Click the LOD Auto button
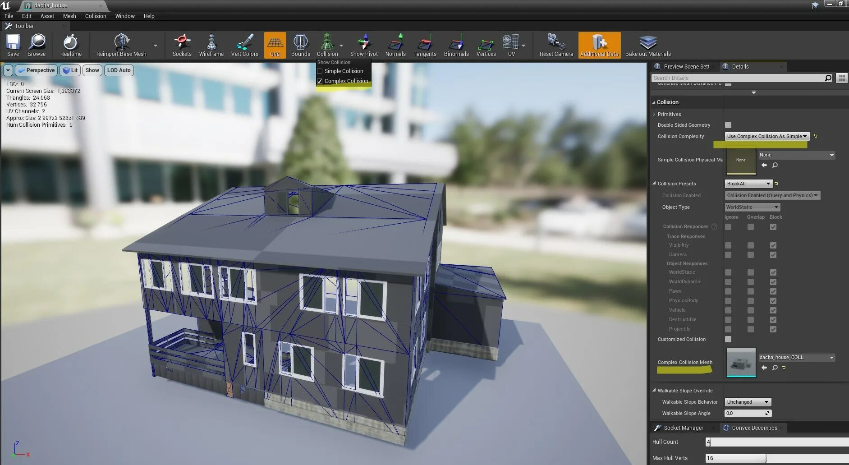This screenshot has width=849, height=465. pos(119,70)
